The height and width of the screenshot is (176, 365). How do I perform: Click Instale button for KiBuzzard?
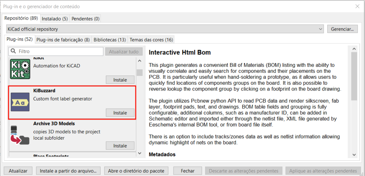(x=120, y=113)
